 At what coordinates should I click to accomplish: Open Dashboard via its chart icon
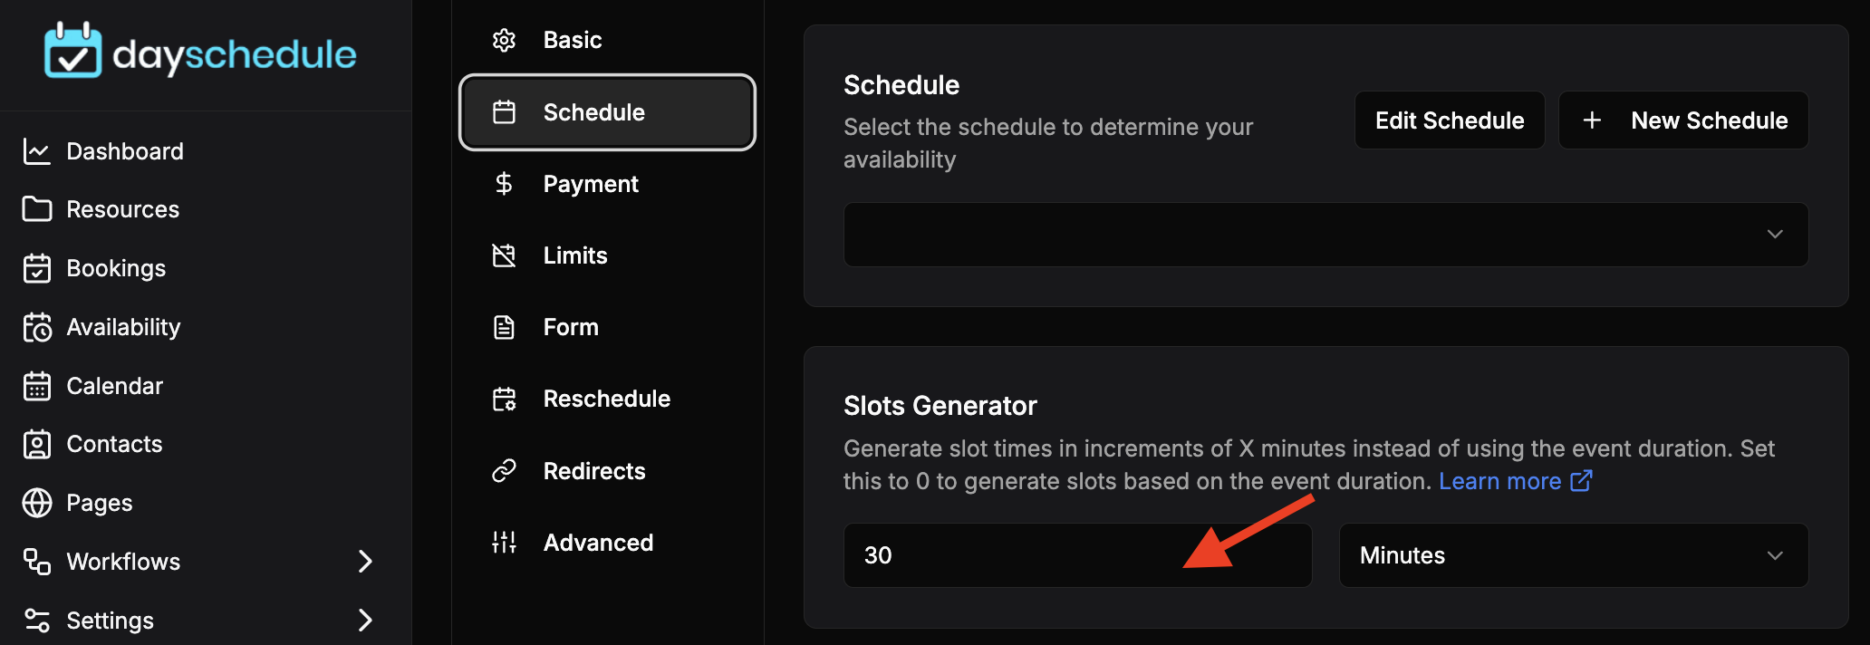36,151
